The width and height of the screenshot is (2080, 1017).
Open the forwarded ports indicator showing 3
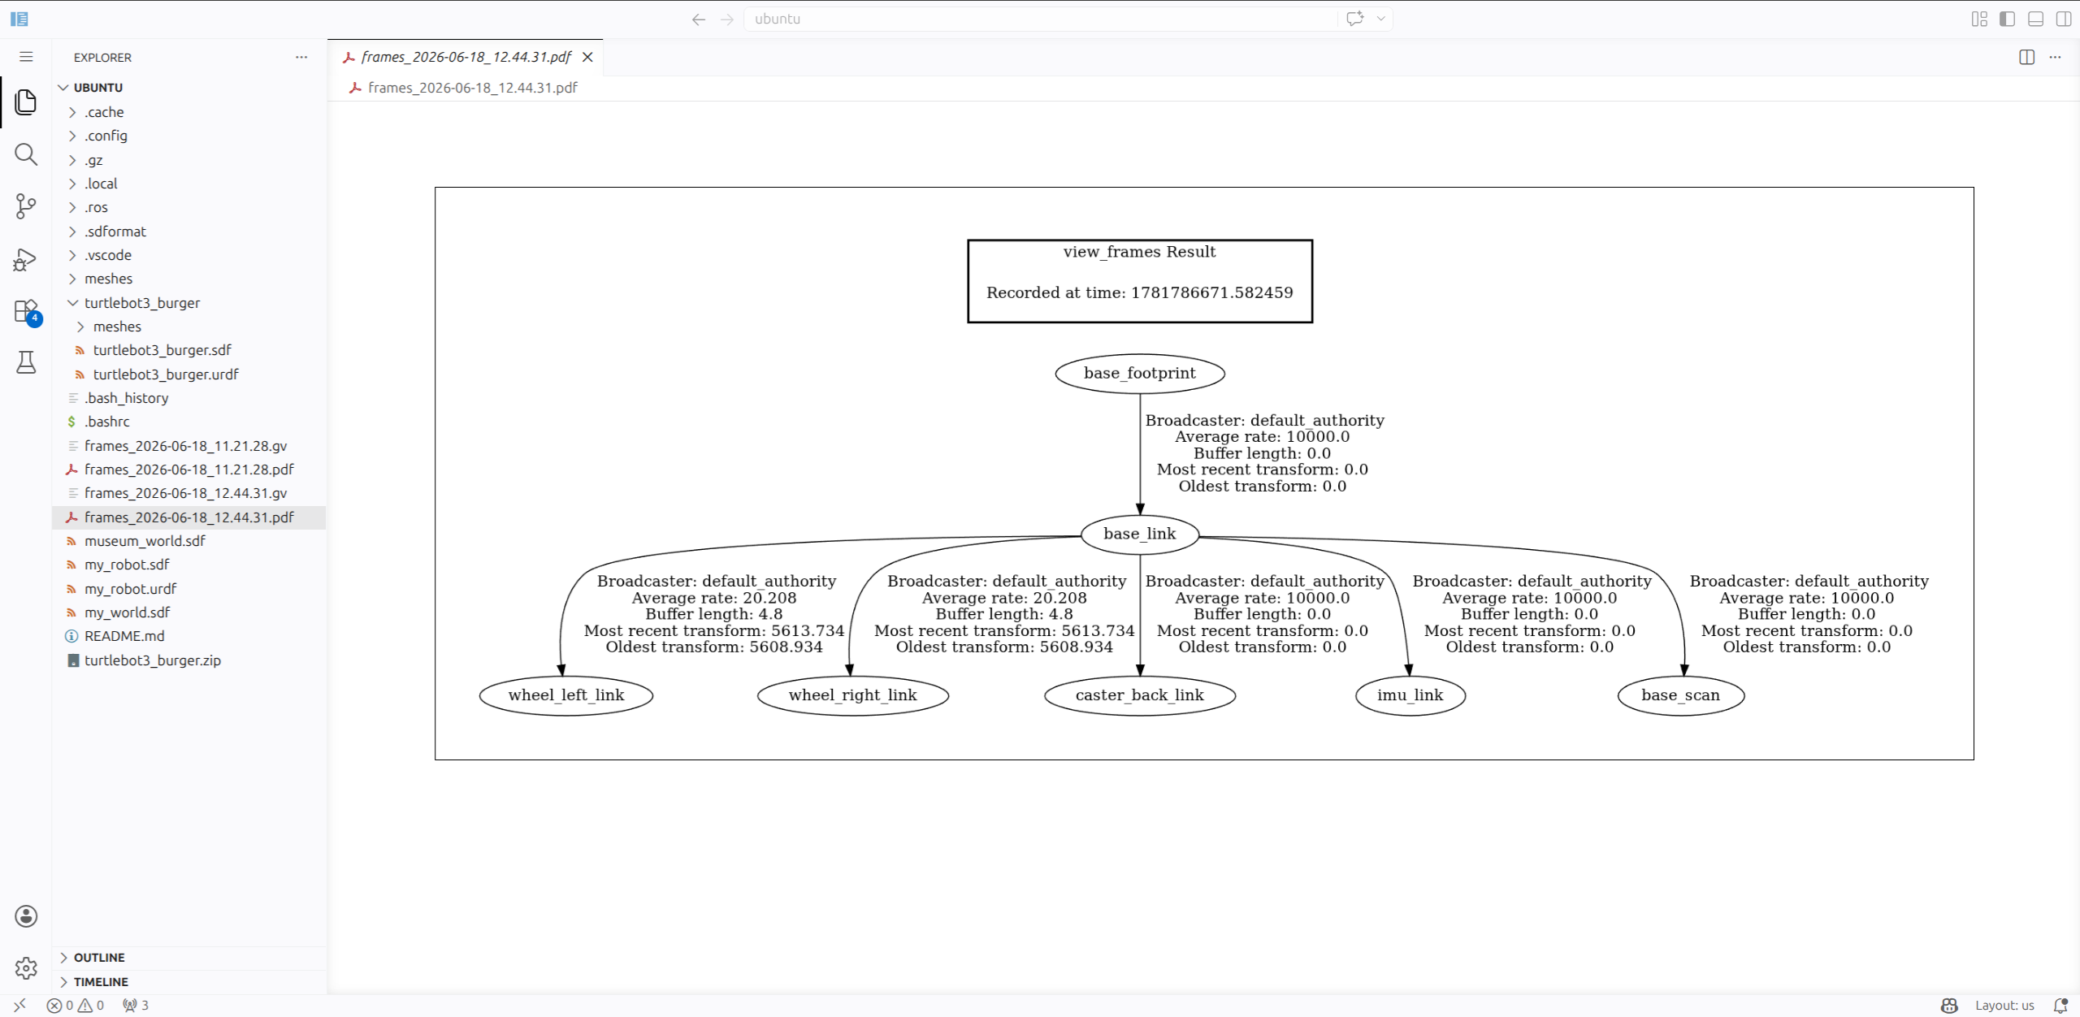pyautogui.click(x=136, y=1006)
